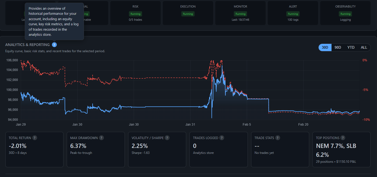Toggle the RISK service Running badge
Screen dimensions: 377x177
(x=135, y=14)
